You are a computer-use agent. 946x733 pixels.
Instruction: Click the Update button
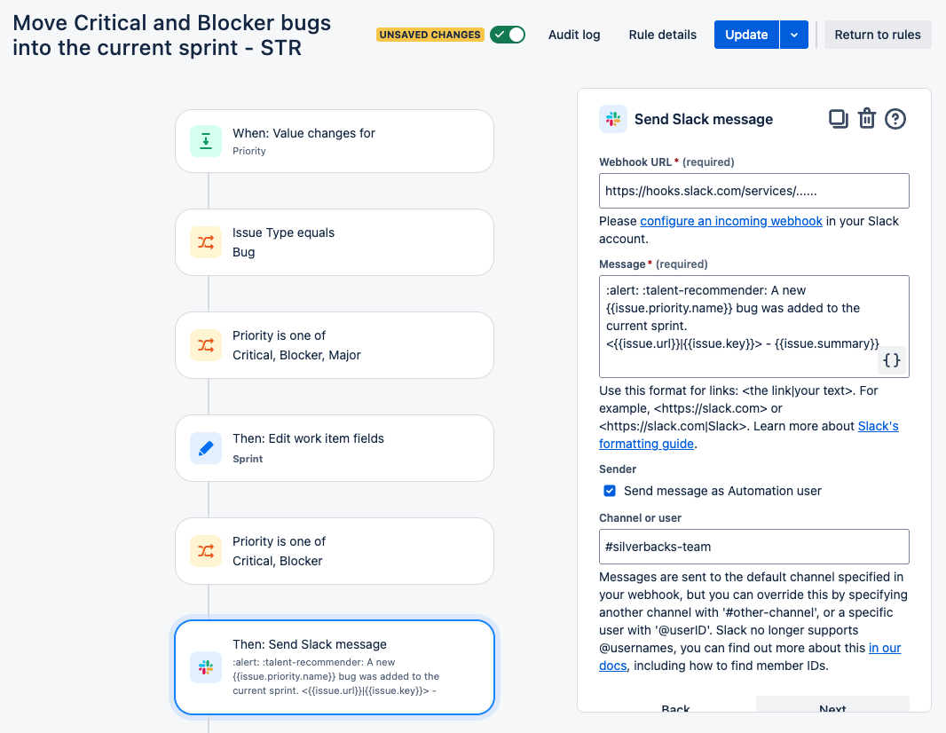click(x=746, y=35)
